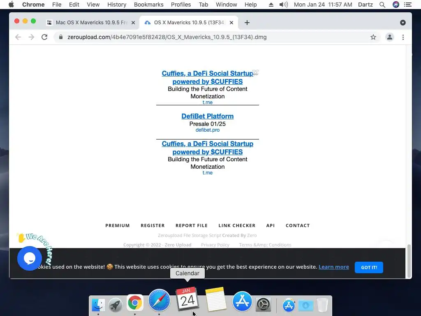The image size is (421, 316).
Task: Open the API footer link
Action: coord(271,225)
